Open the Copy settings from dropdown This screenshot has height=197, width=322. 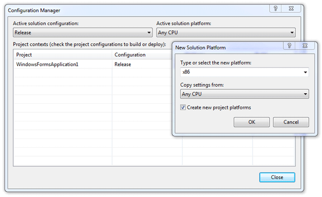[x=245, y=94]
